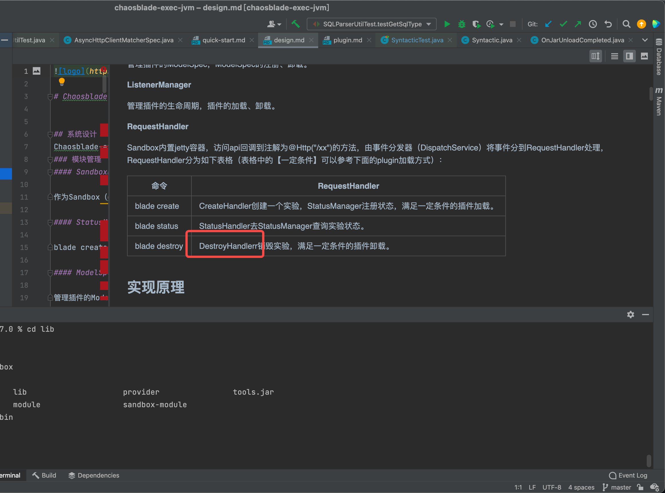This screenshot has width=665, height=493.
Task: Open the user/code-with-me dropdown
Action: [274, 24]
